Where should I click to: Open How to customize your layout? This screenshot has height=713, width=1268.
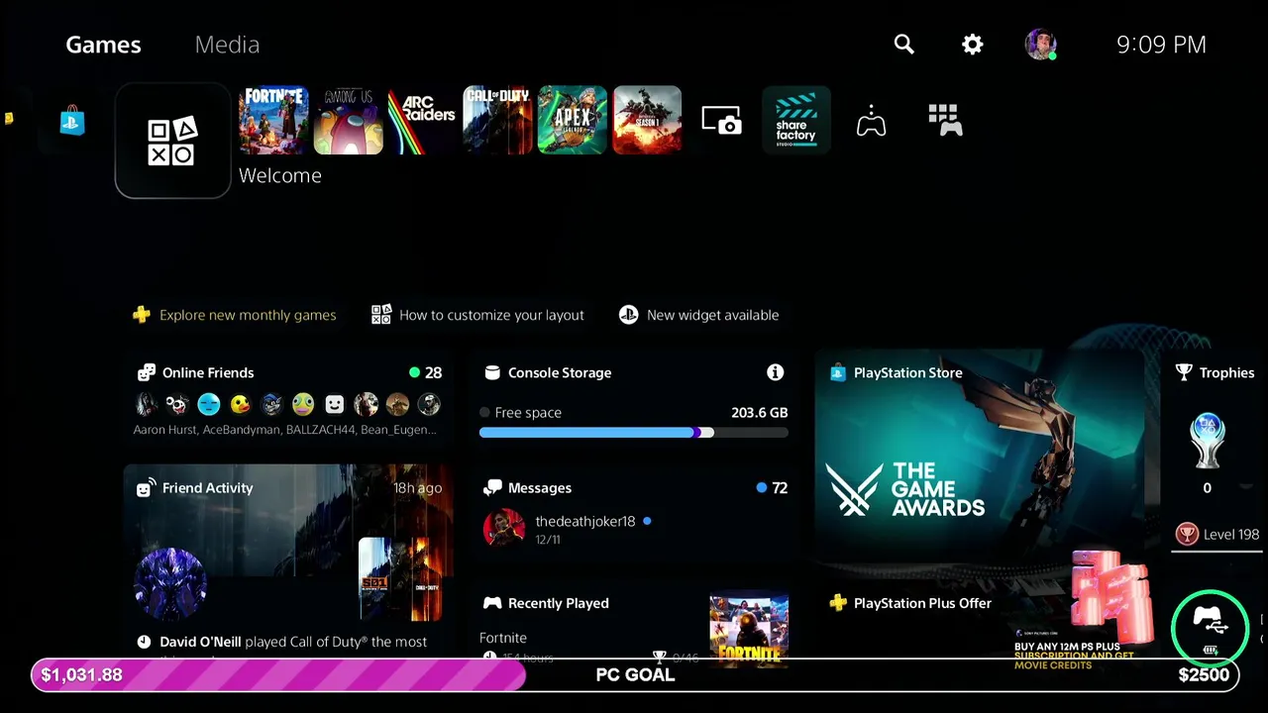pos(477,315)
